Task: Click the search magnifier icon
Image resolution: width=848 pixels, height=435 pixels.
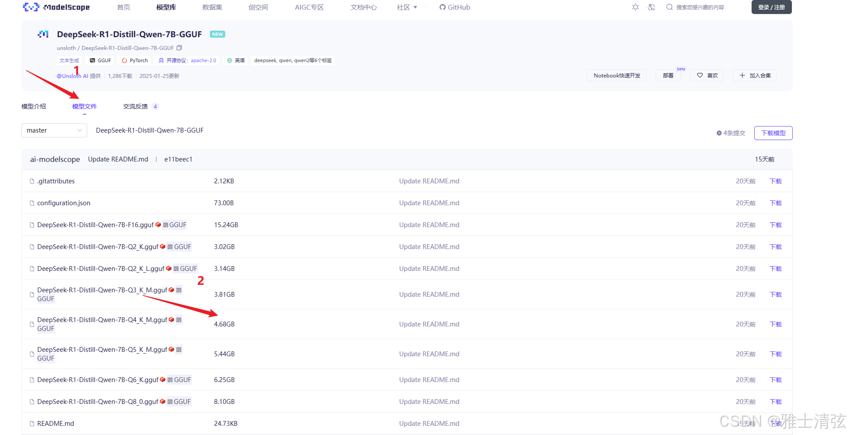Action: point(669,7)
